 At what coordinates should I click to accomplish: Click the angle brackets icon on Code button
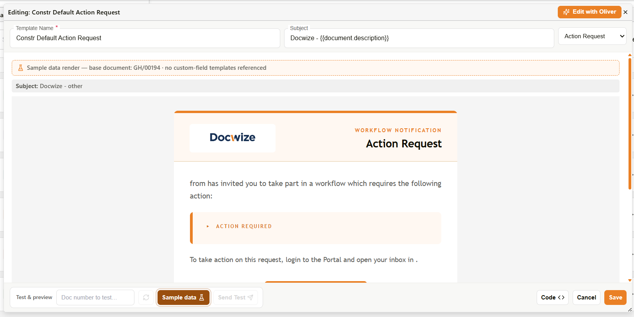[x=561, y=298]
